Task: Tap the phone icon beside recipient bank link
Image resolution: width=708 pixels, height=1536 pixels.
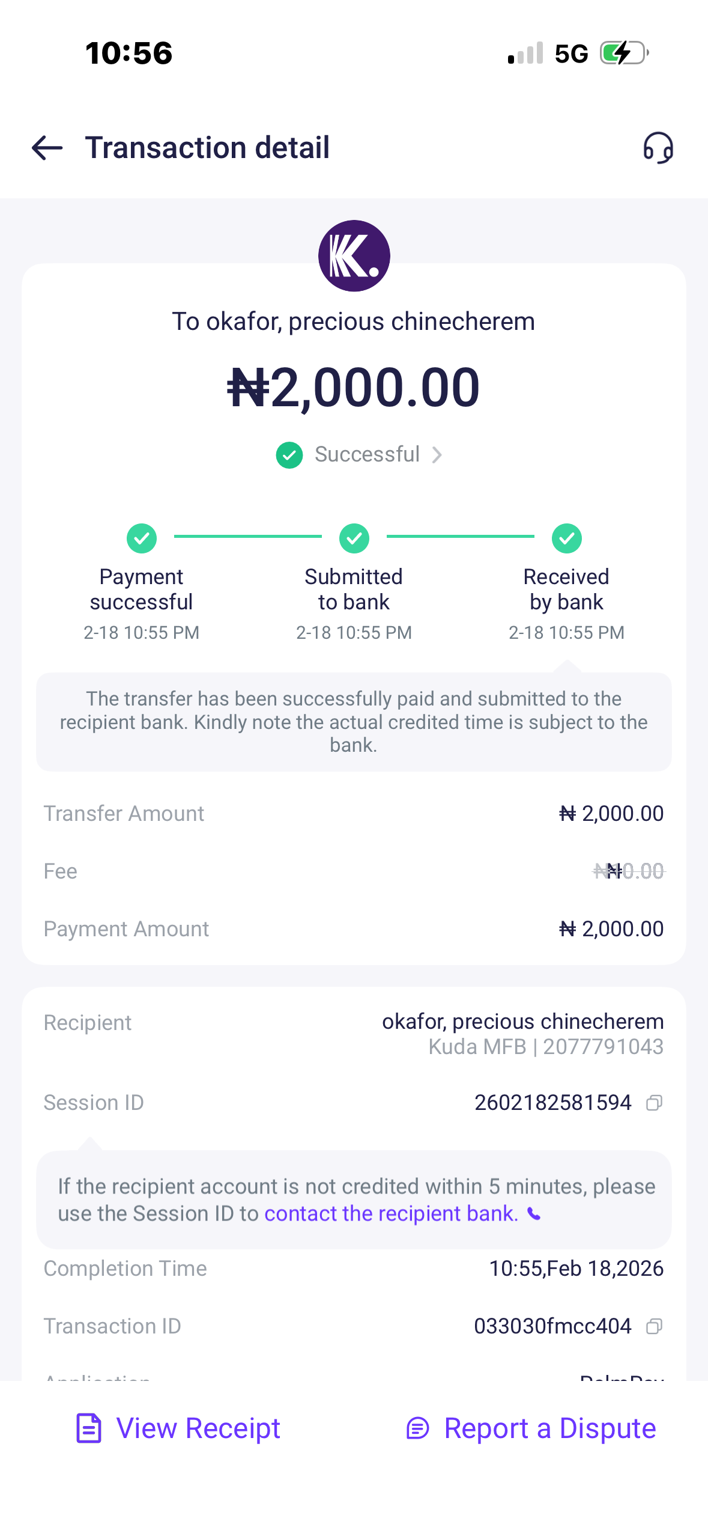Action: point(534,1214)
